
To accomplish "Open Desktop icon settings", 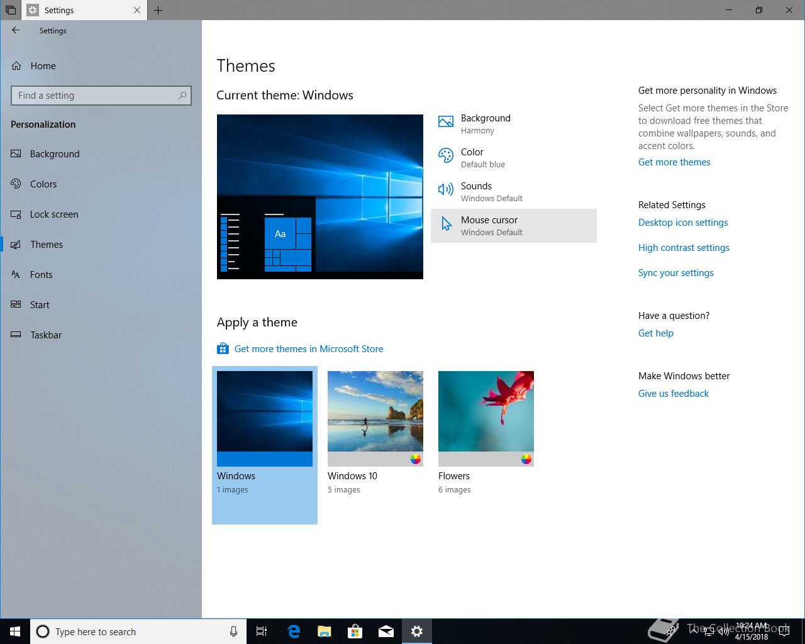I will (x=683, y=223).
